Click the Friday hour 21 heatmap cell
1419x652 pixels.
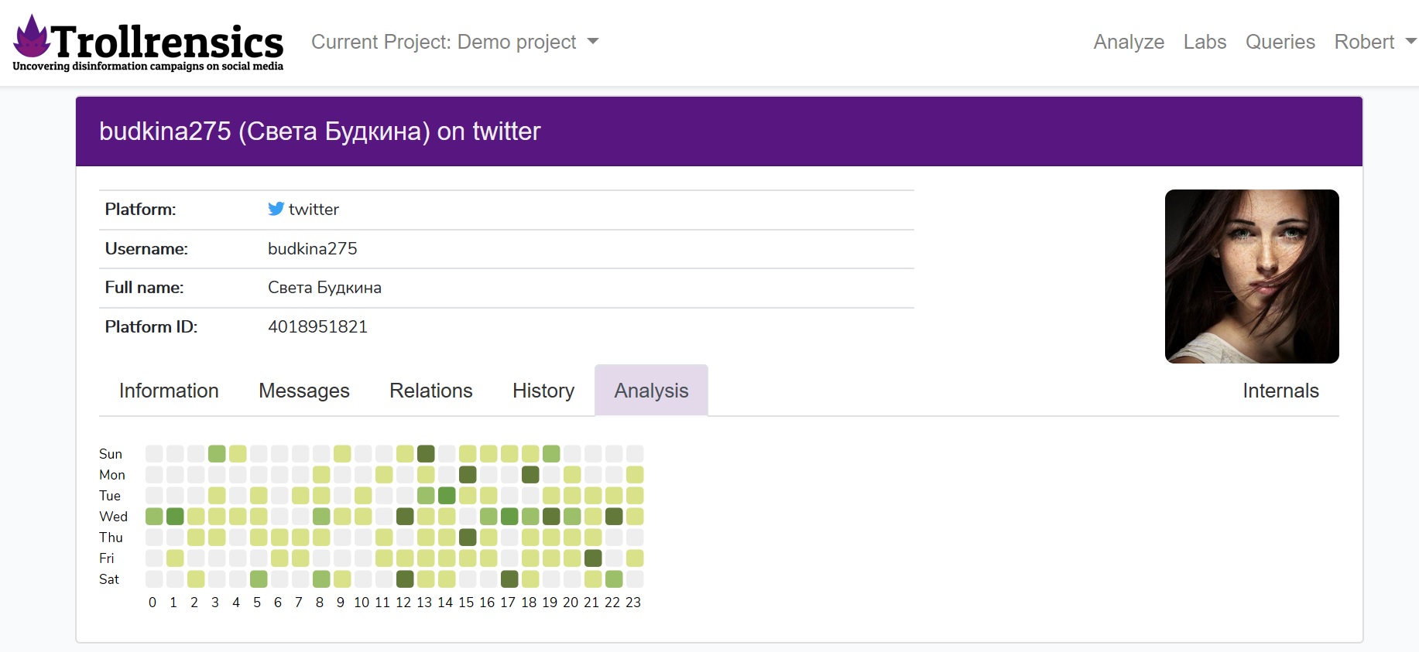click(593, 558)
